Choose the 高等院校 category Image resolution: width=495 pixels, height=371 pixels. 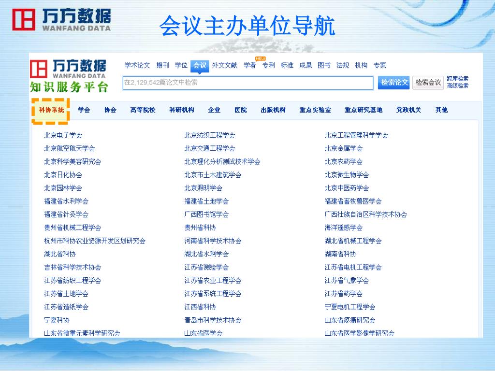click(x=143, y=110)
